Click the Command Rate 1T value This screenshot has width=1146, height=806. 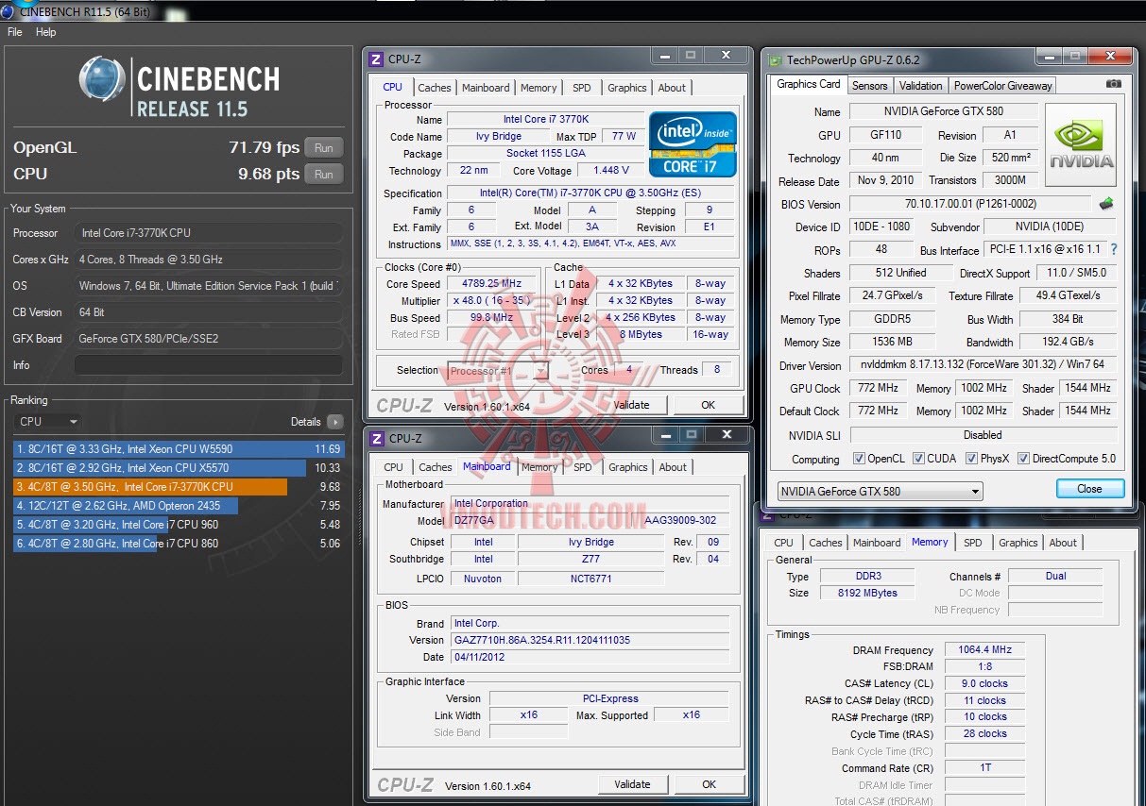click(984, 768)
